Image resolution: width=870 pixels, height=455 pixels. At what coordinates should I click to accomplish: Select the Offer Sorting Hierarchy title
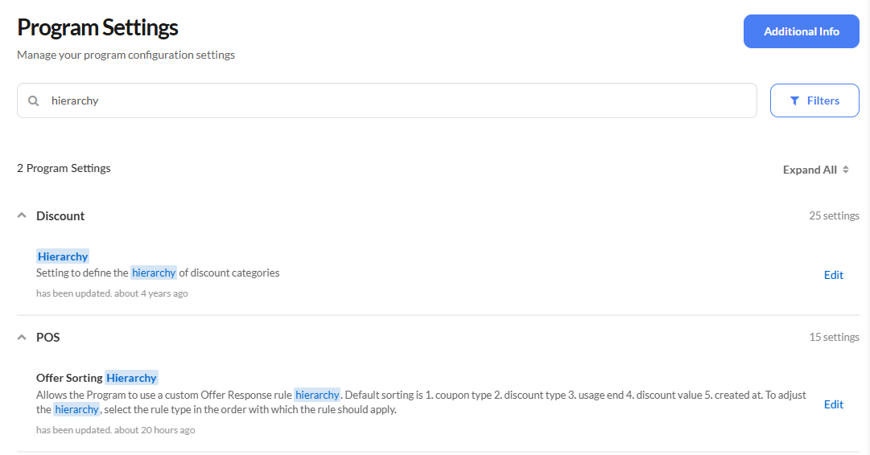pos(97,378)
